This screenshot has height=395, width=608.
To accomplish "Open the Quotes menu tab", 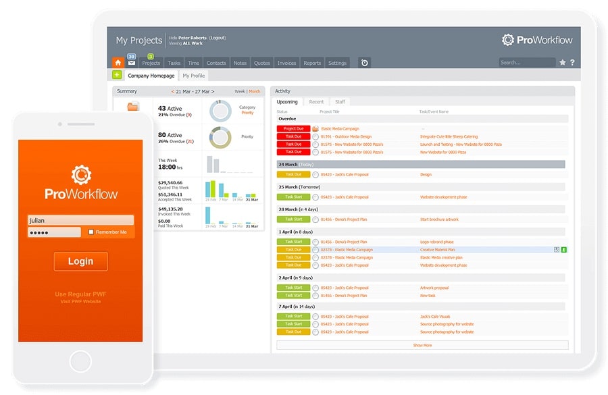I will tap(261, 63).
